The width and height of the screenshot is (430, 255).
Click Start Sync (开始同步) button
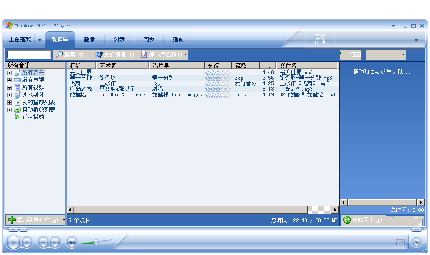pyautogui.click(x=363, y=220)
